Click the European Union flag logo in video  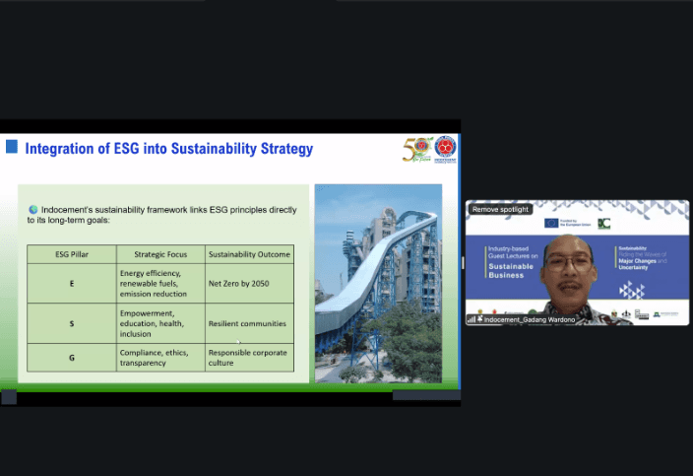pos(551,223)
